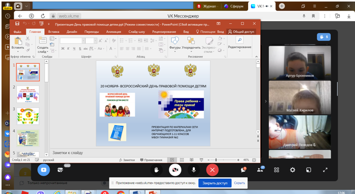Viewport: 355px width, 194px height.
Task: Turn on the camera in the call
Action: (175, 170)
